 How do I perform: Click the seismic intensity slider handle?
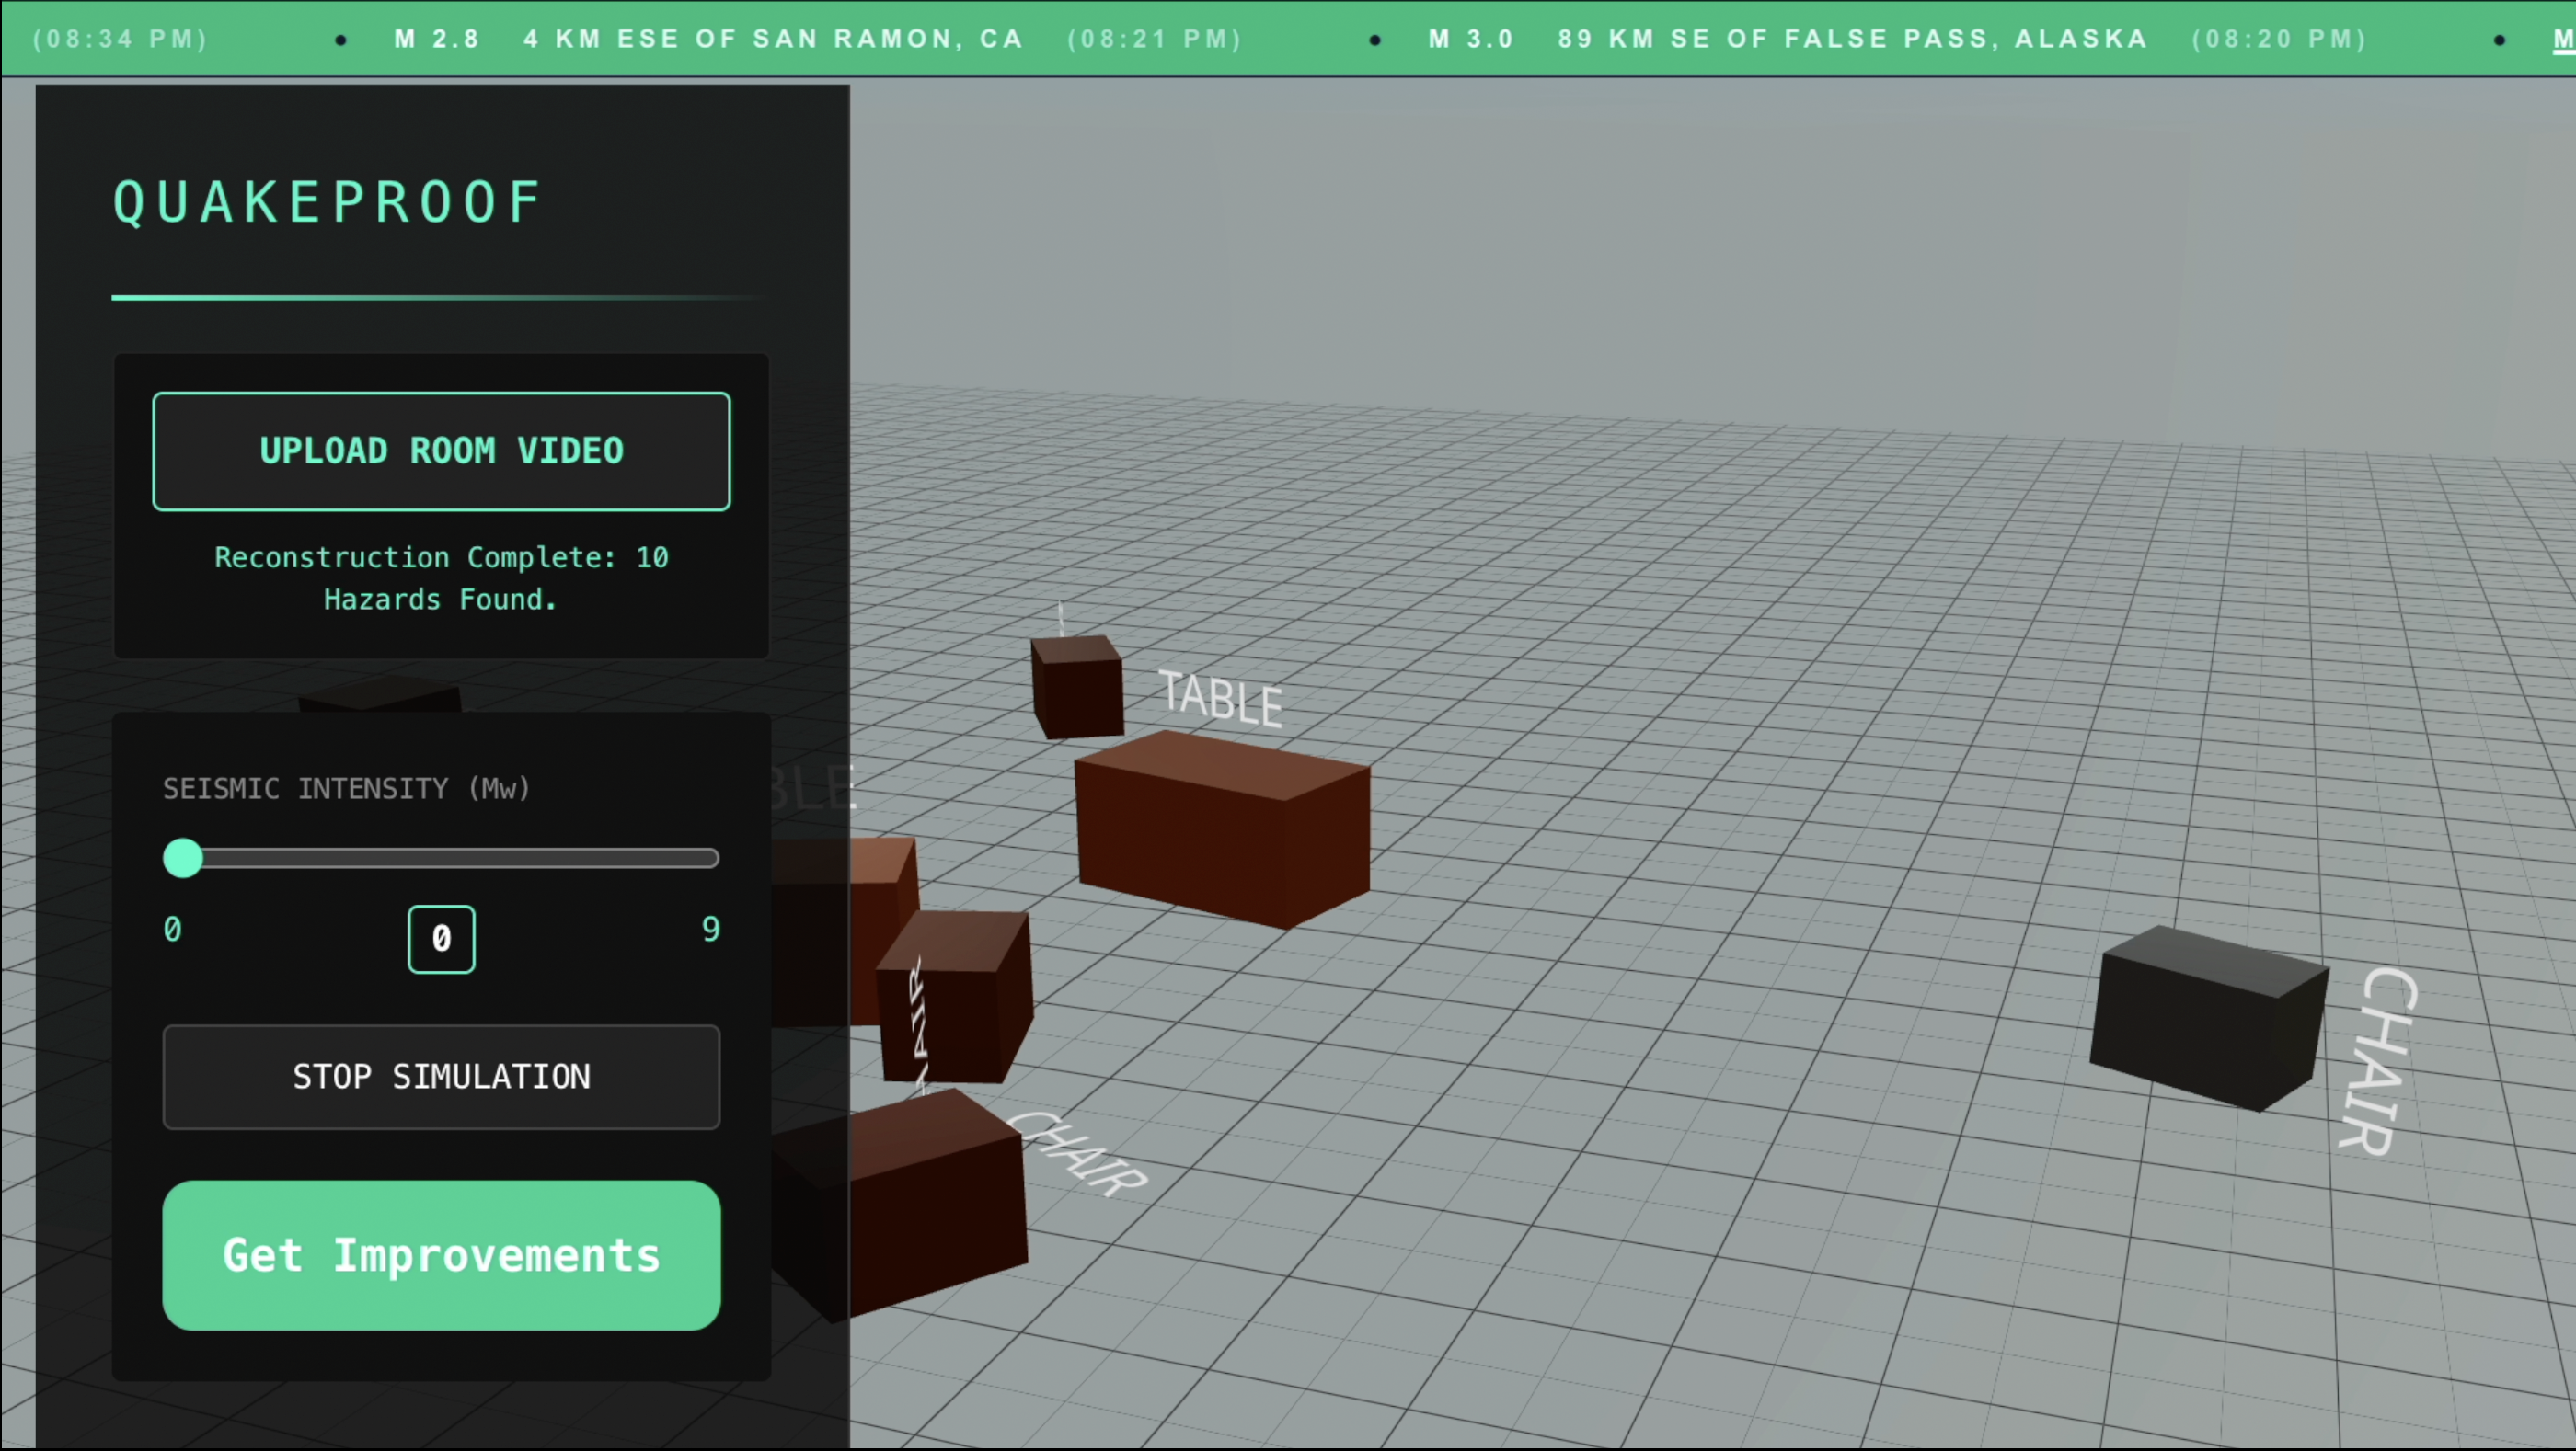click(x=183, y=859)
